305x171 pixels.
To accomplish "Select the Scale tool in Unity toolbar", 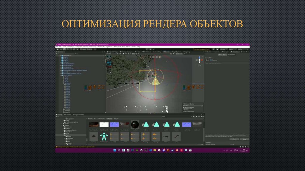I will (x=68, y=49).
